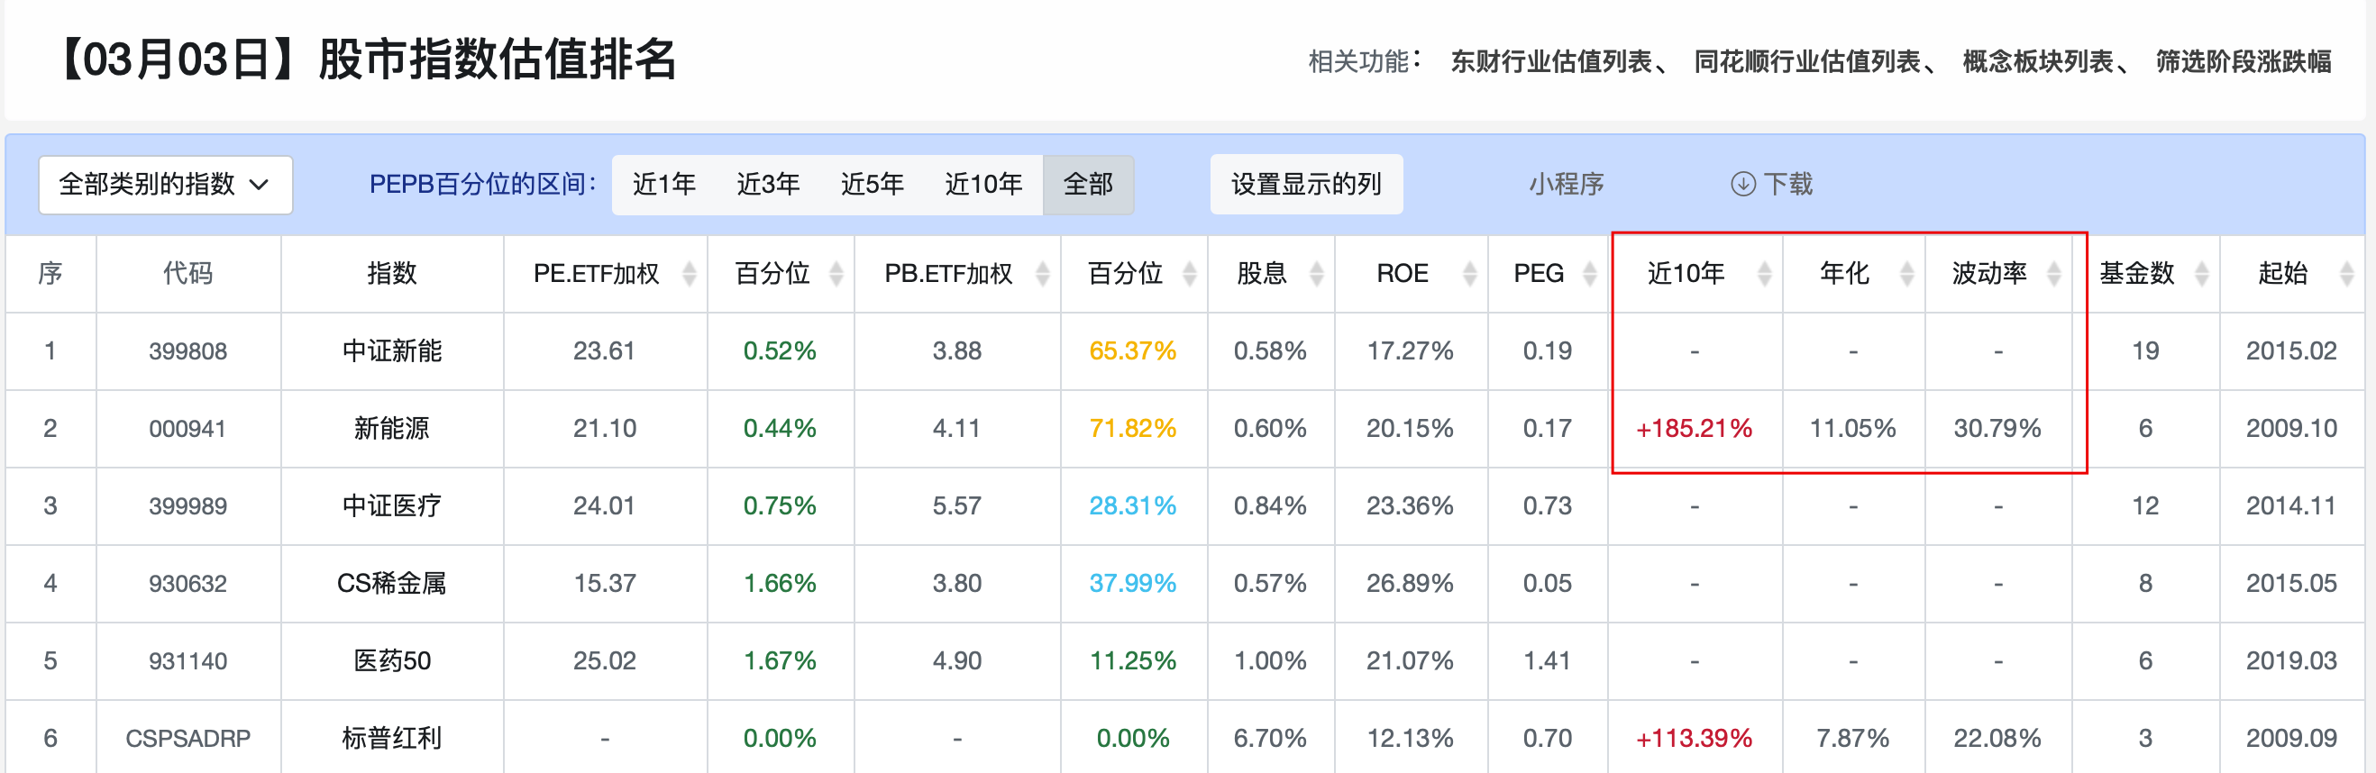Sort by 基金数 column arrows
This screenshot has width=2376, height=773.
pos(2202,273)
